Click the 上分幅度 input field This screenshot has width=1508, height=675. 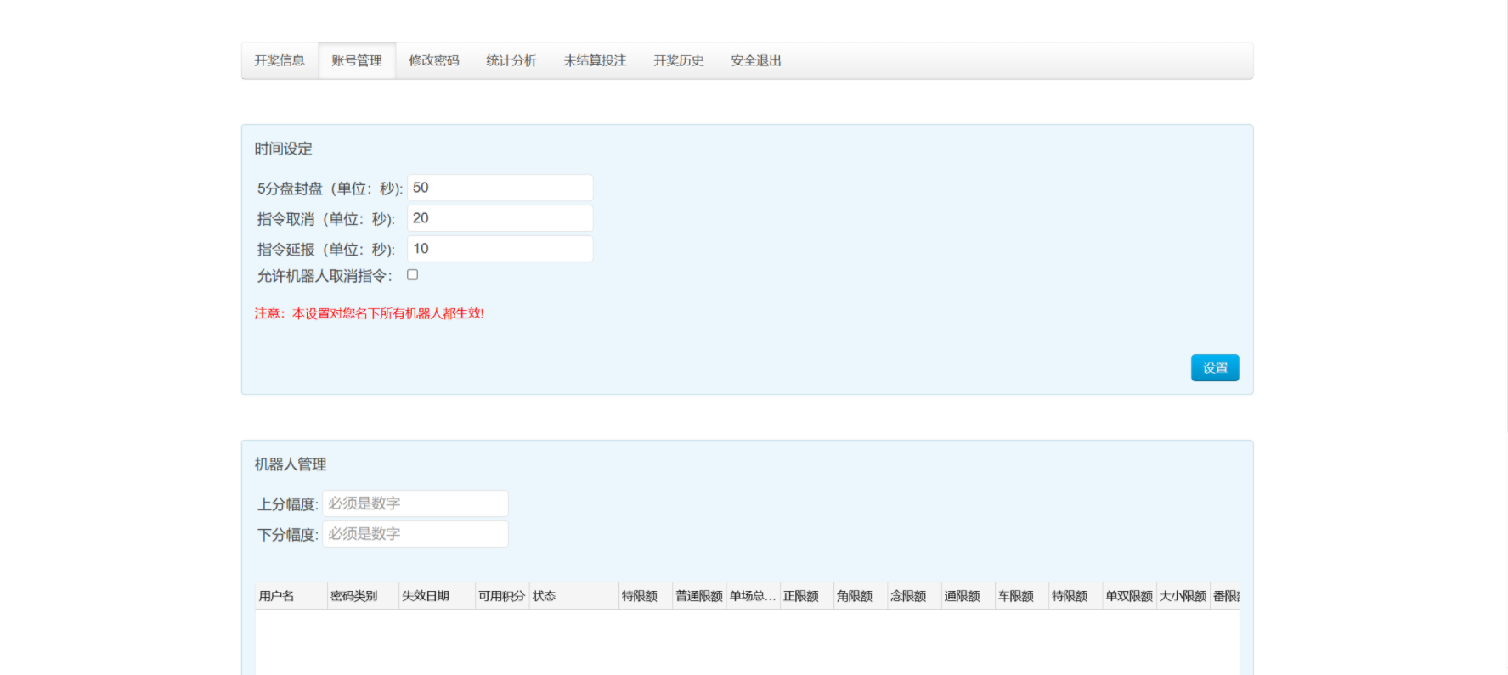tap(415, 503)
